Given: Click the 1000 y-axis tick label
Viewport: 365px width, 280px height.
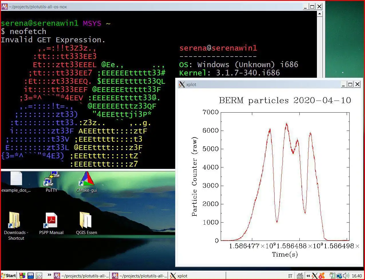Looking at the screenshot, I should click(x=210, y=222).
